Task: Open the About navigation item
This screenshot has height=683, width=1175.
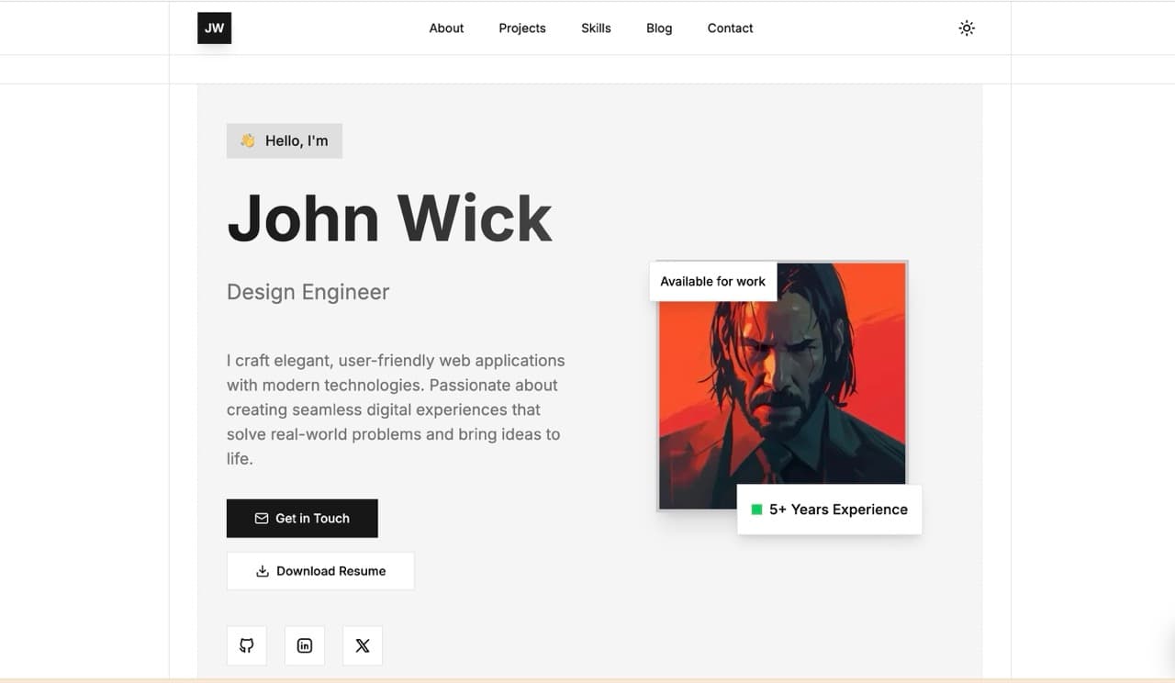Action: 446,28
